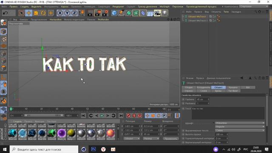
Task: Open the Floor environment object icon
Action: click(x=150, y=13)
